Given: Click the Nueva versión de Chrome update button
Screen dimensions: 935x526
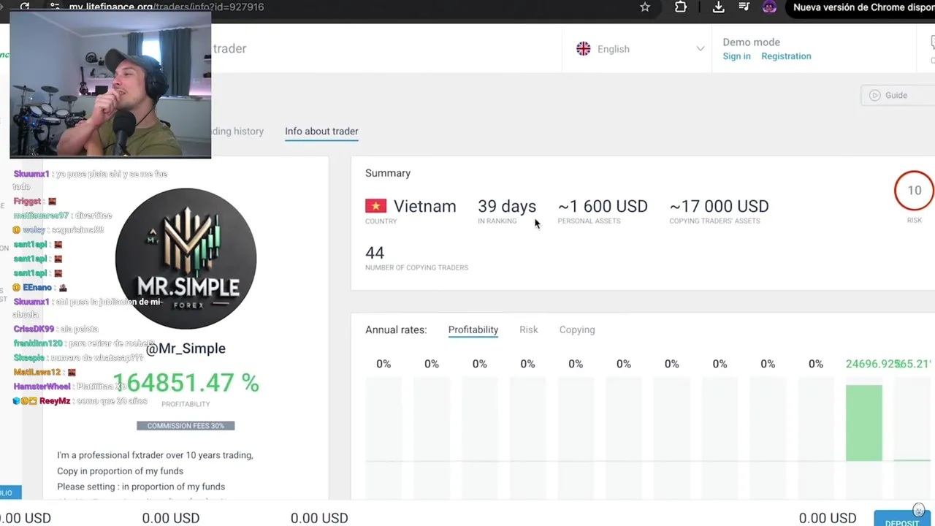Looking at the screenshot, I should [x=860, y=7].
